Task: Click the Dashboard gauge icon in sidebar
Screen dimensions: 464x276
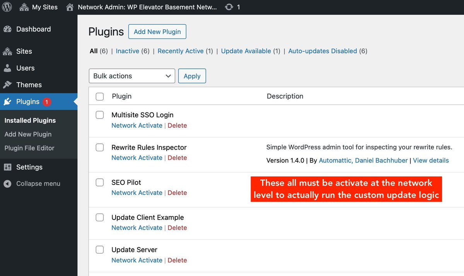Action: (7, 29)
